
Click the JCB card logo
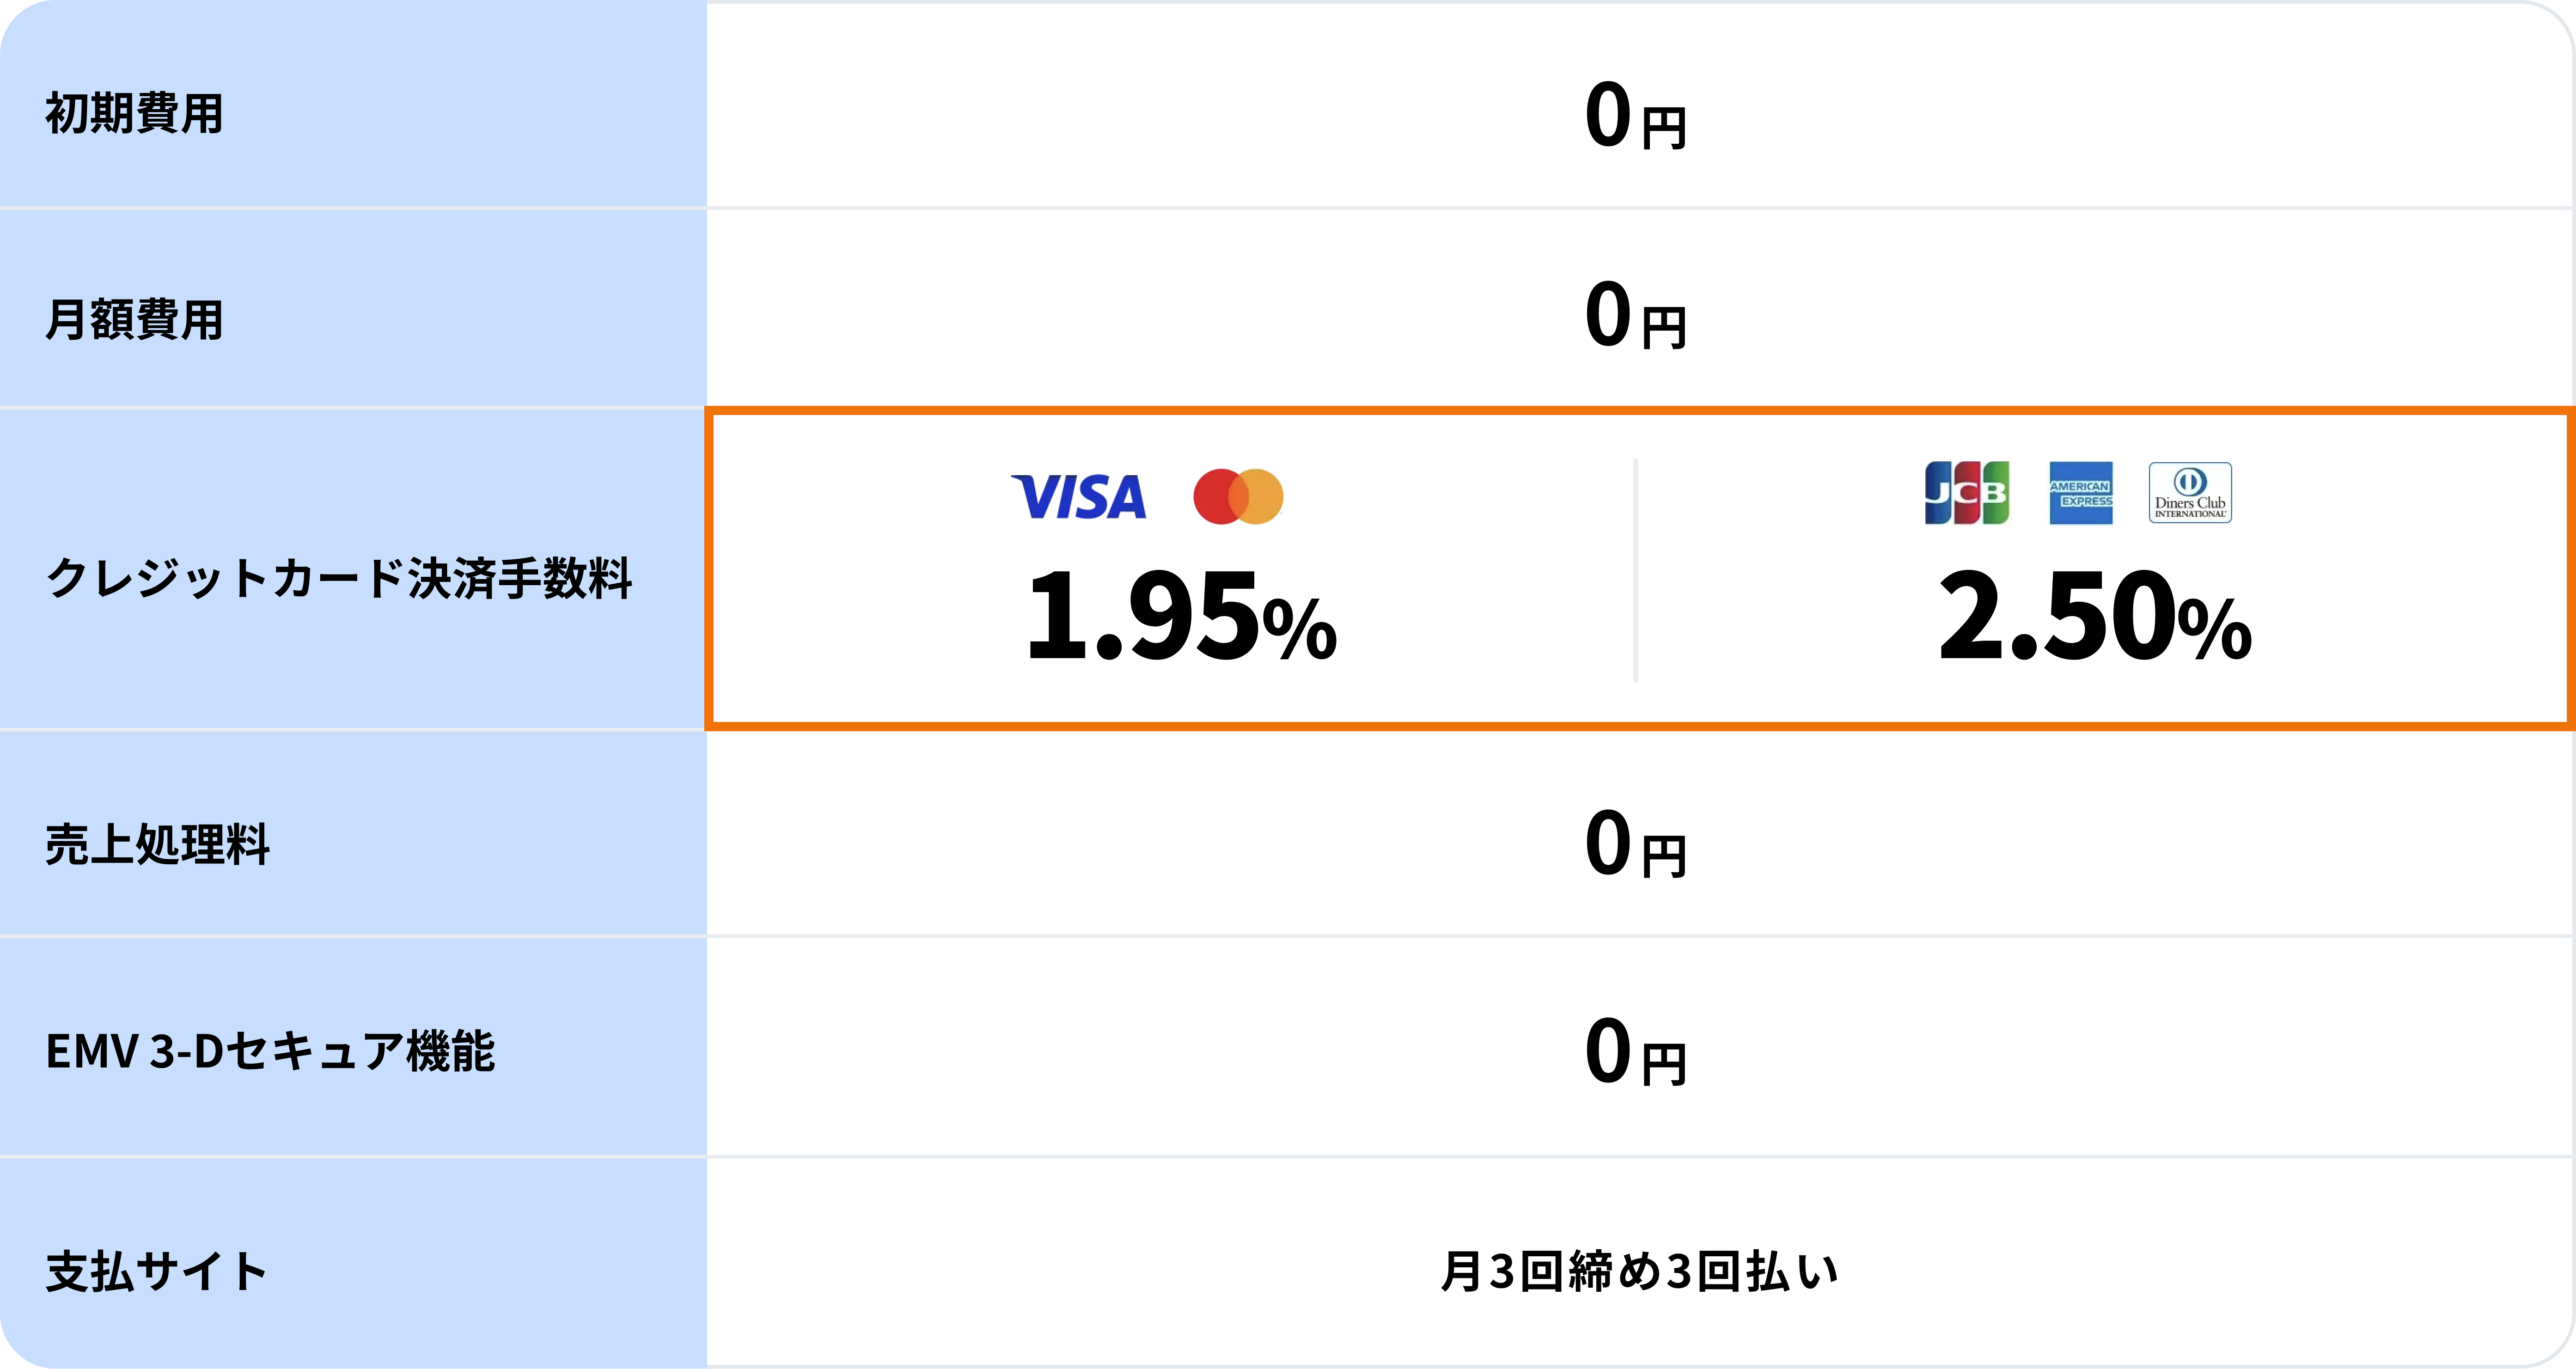[x=1967, y=493]
